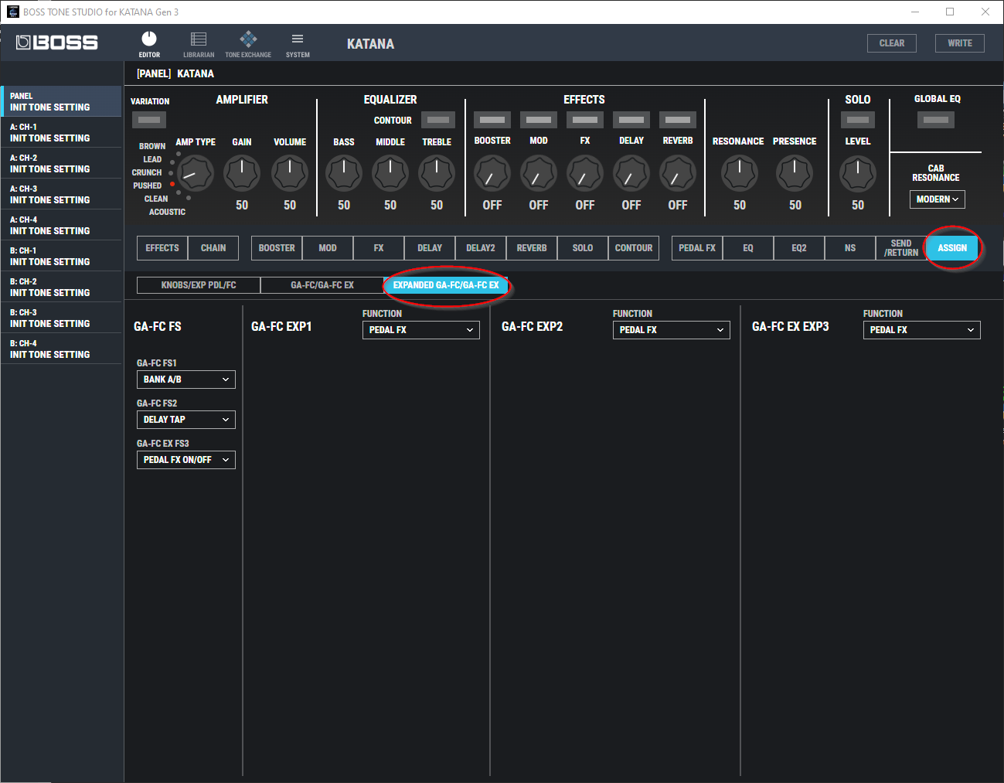1004x783 pixels.
Task: Open the MOD settings tab
Action: point(328,248)
